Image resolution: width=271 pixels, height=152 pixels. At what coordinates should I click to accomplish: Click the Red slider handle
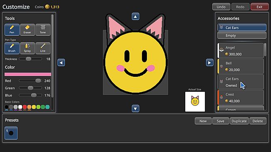38,81
